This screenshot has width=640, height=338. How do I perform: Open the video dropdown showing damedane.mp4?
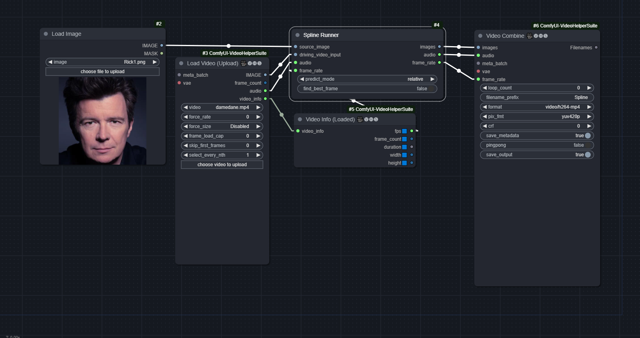(222, 107)
